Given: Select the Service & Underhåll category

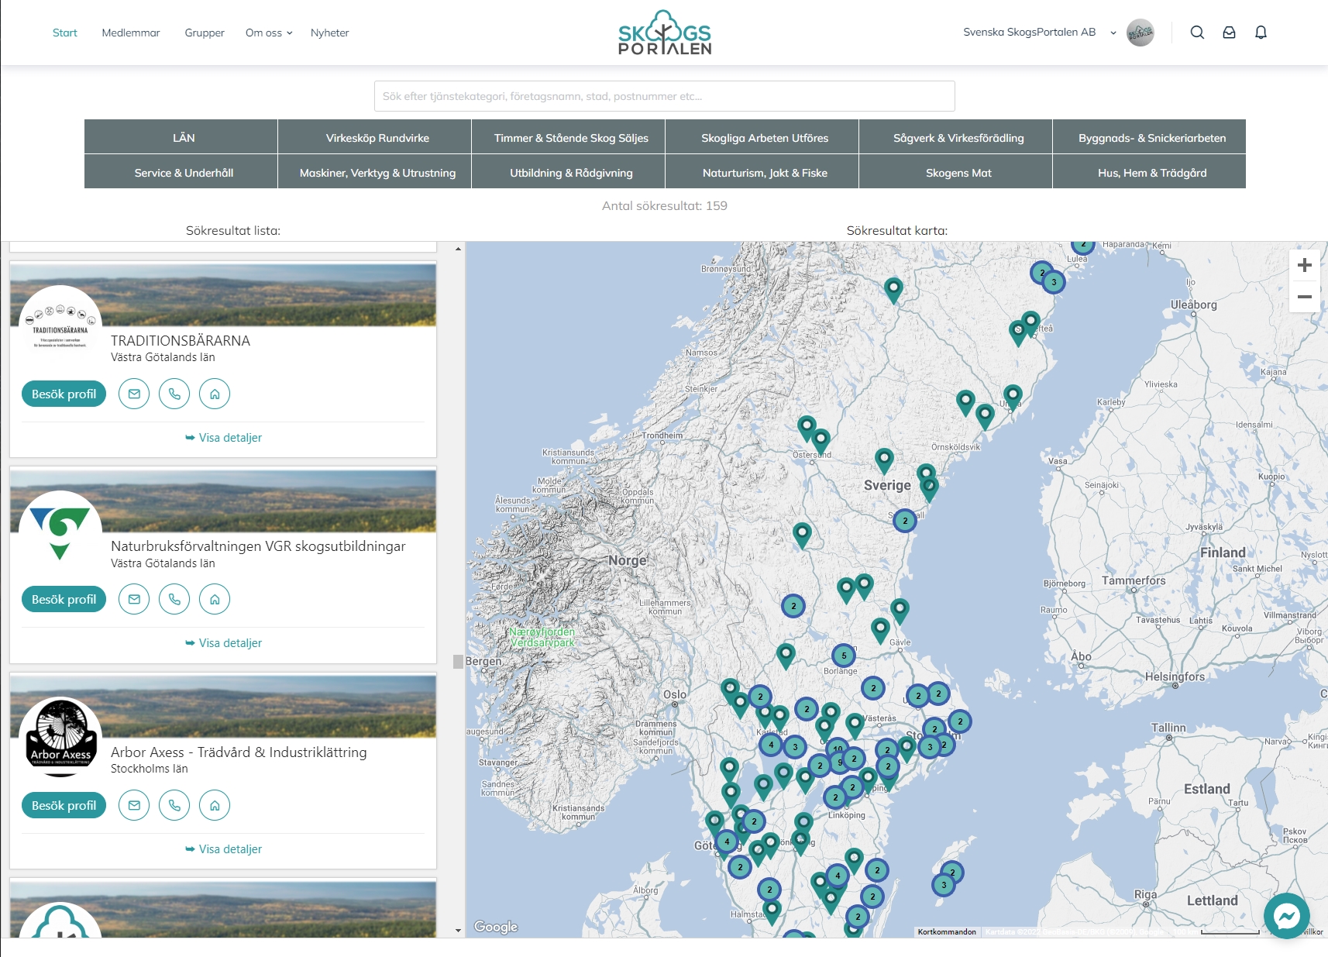Looking at the screenshot, I should [x=181, y=172].
